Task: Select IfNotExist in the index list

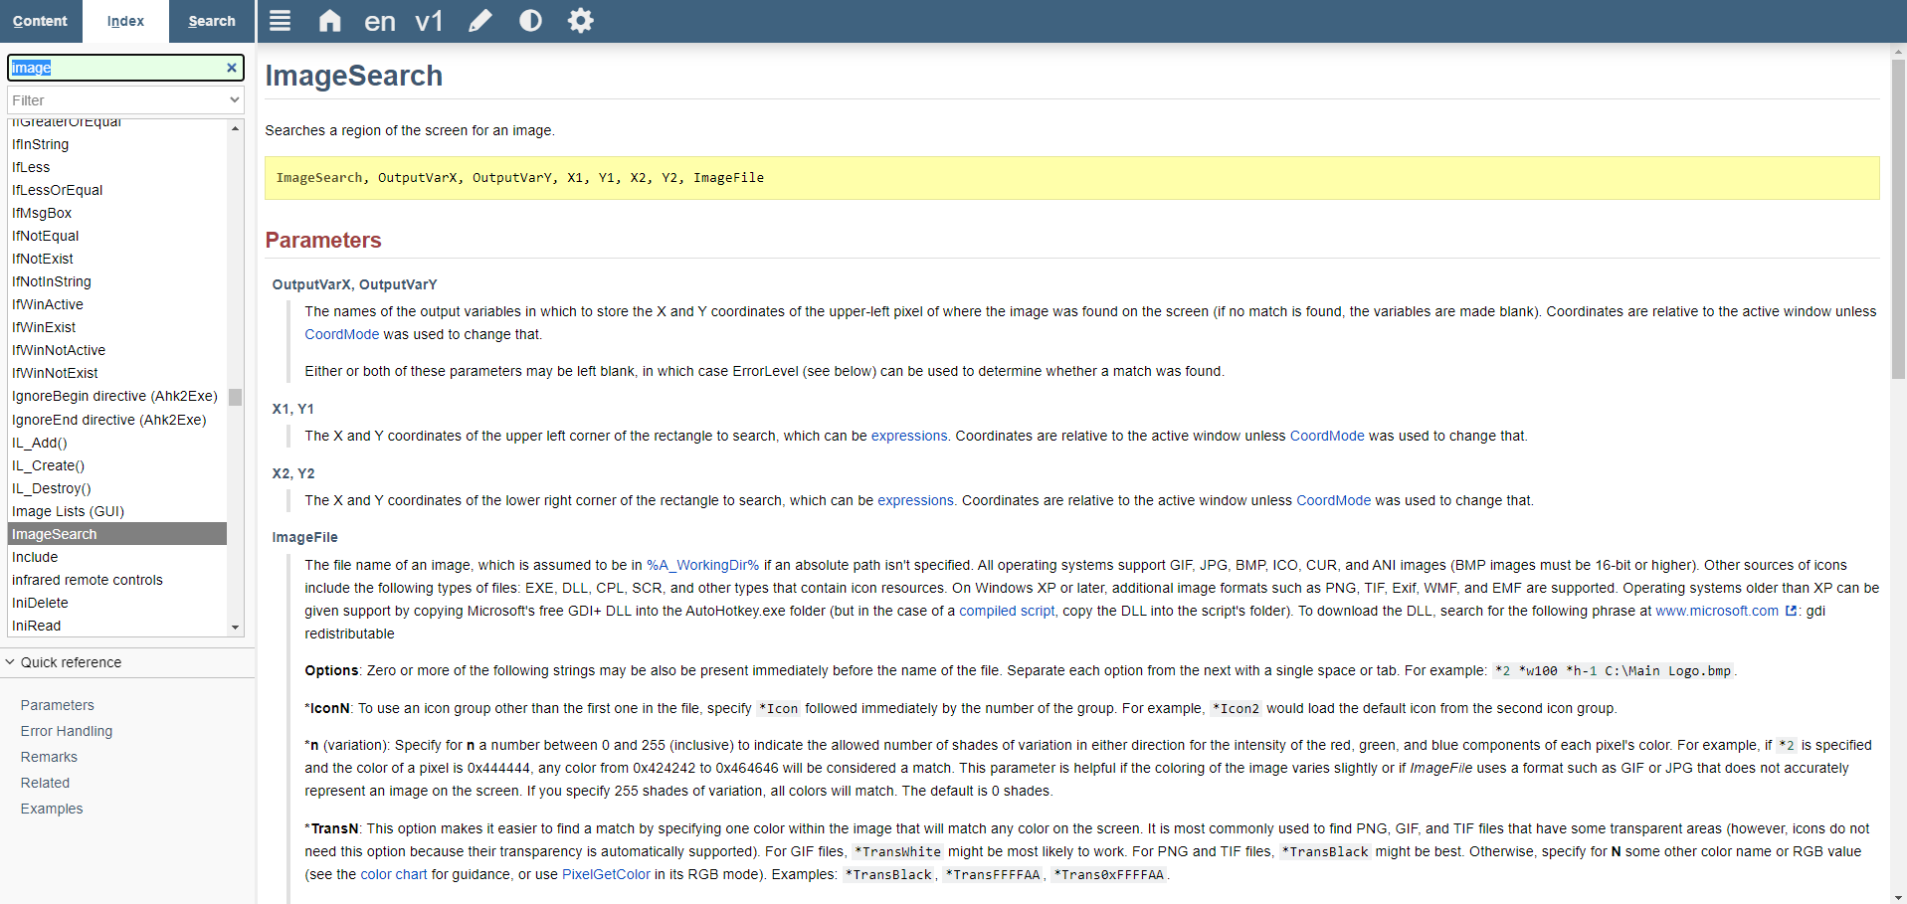Action: tap(117, 259)
